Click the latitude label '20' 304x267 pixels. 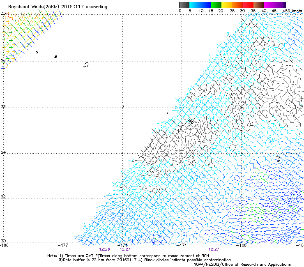click(x=3, y=241)
